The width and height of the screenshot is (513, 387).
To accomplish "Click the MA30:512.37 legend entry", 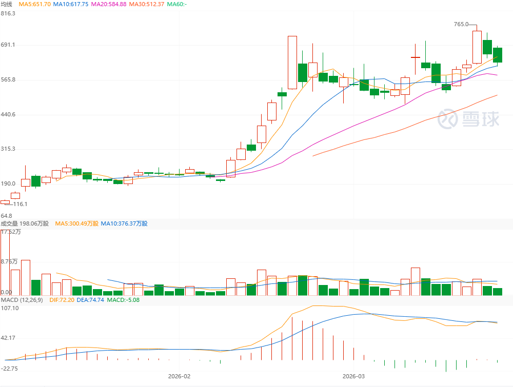I will [x=146, y=4].
